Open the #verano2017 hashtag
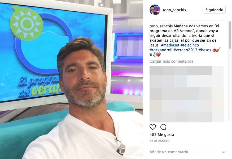Screen dimensions: 232x159 coord(185,50)
